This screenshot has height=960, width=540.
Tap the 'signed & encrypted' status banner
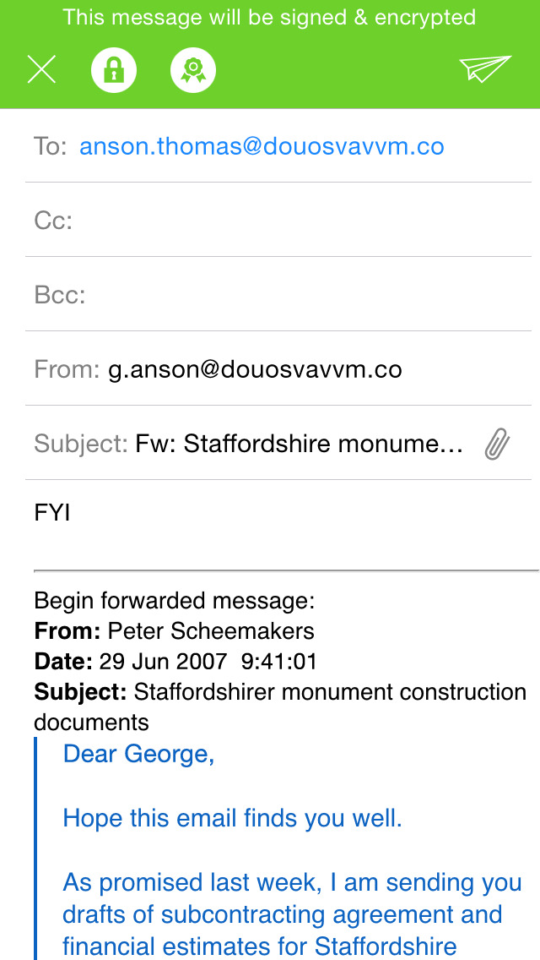pos(269,17)
